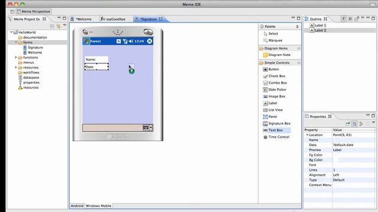Select the Panel control in palette
Image resolution: width=378 pixels, height=212 pixels.
271,117
